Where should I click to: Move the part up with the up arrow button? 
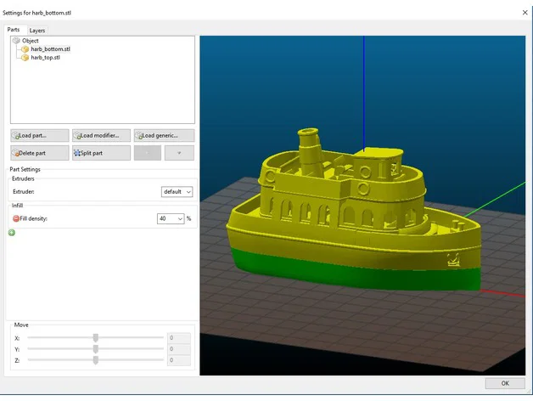click(x=148, y=153)
